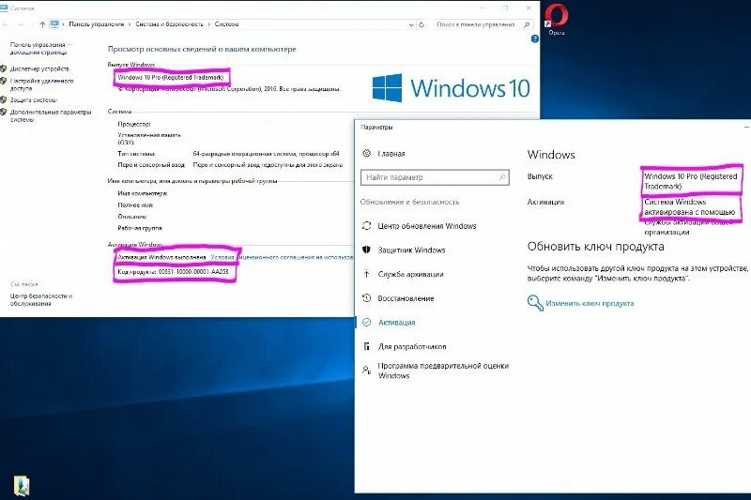Click the Insider Program person icon
751x500 pixels.
[x=367, y=371]
